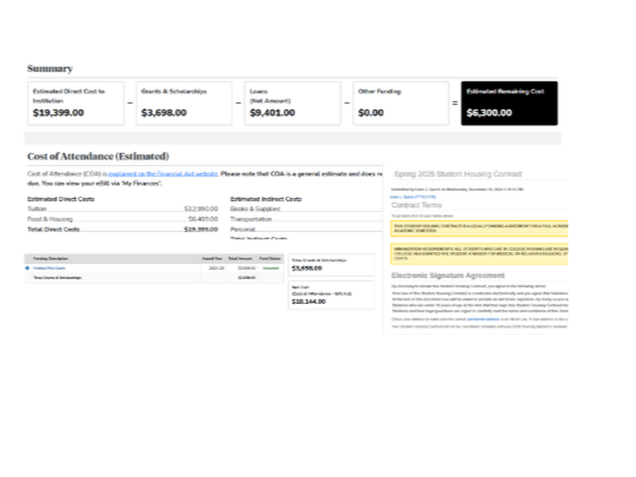
Task: Click the blue icon beside Federal Pell Grant
Action: (x=28, y=268)
